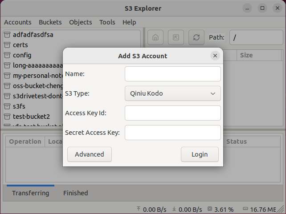Click the bucket icon next to s3fs
The height and width of the screenshot is (214, 286).
tap(7, 106)
